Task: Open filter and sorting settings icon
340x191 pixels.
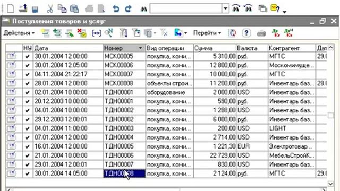Action: (x=123, y=33)
